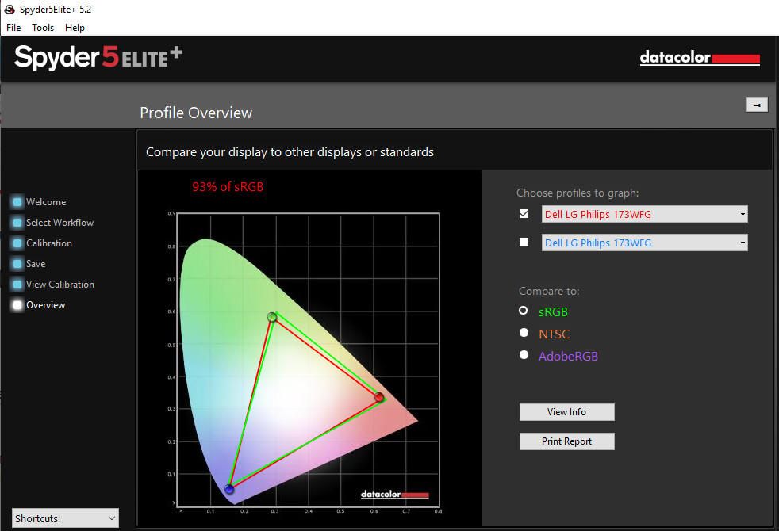Click the collapse button beside Profile Overview
Screen dimensions: 779x531
pos(757,105)
